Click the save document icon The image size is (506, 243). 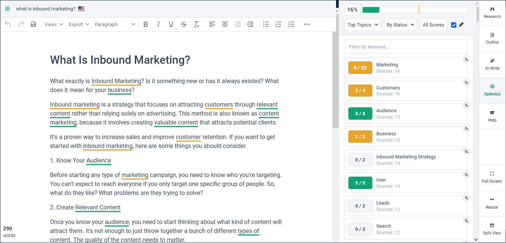tap(33, 24)
